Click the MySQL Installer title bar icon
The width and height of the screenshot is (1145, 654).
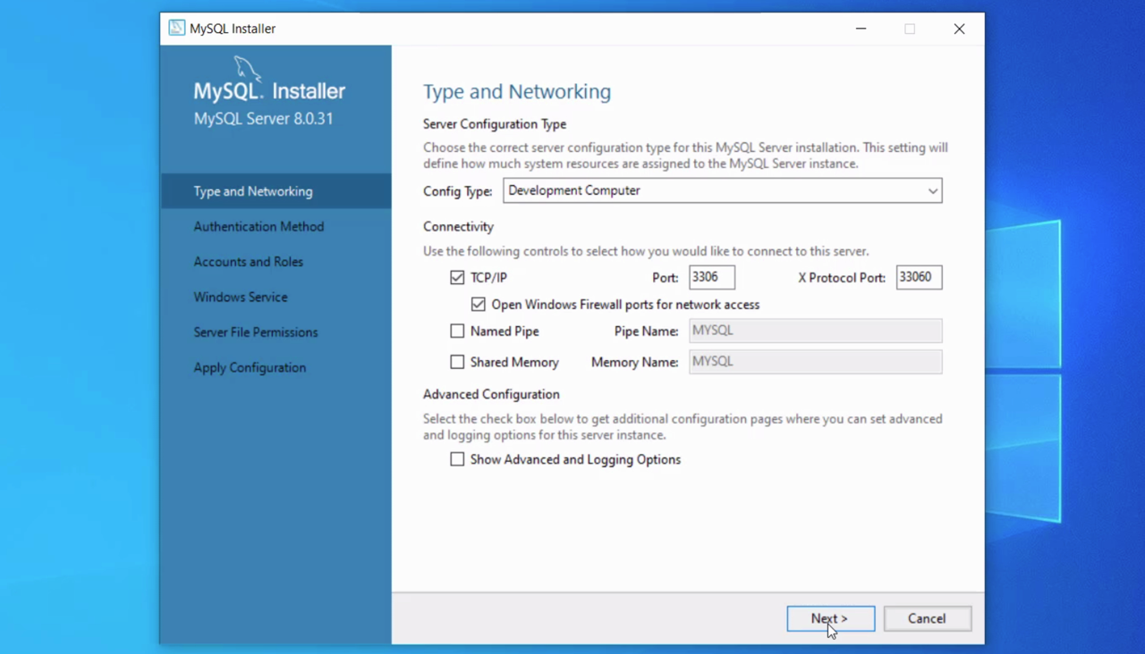pyautogui.click(x=176, y=29)
